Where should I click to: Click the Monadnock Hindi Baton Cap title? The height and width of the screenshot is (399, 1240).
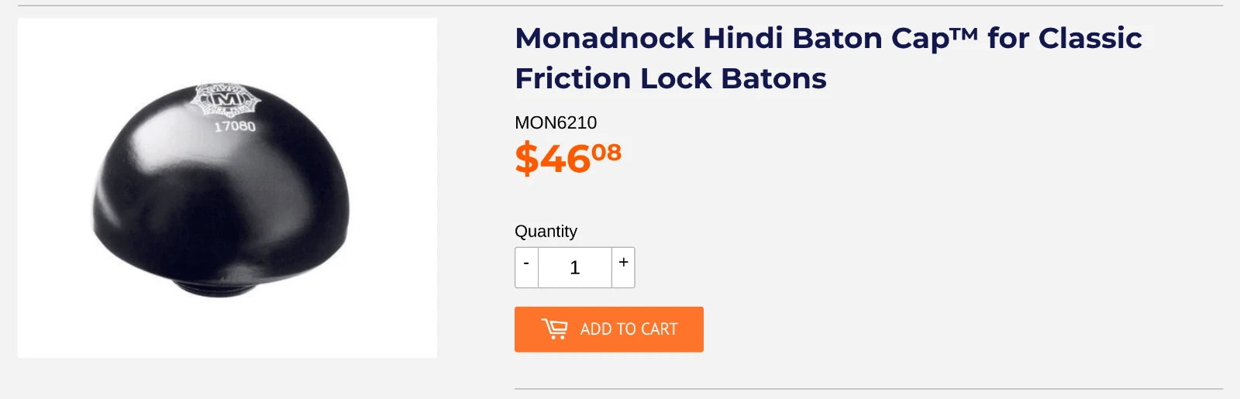828,39
